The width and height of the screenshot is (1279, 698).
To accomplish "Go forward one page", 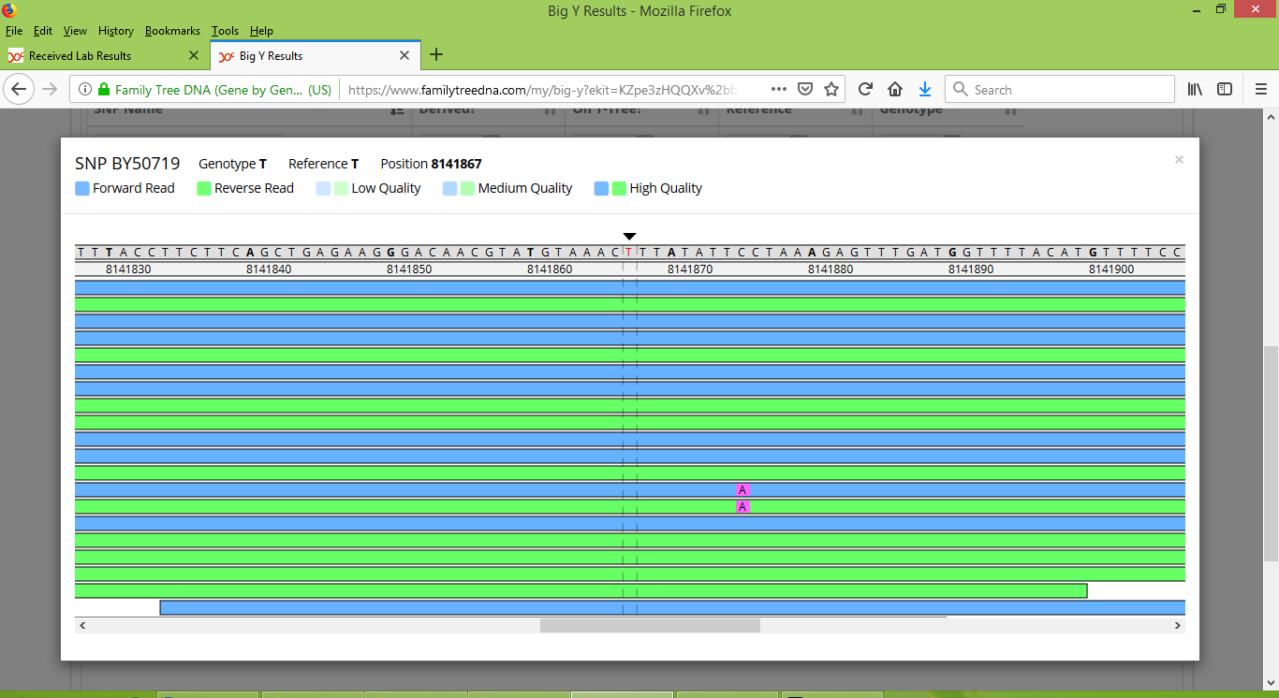I will (51, 89).
